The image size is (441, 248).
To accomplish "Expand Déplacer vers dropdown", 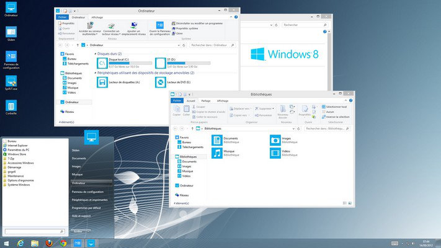I will 251,108.
